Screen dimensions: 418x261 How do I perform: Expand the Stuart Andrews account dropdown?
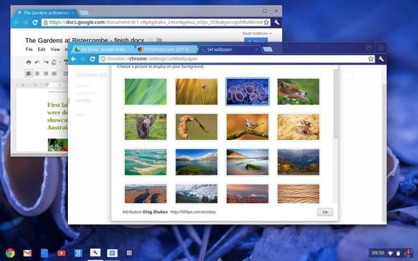point(257,33)
